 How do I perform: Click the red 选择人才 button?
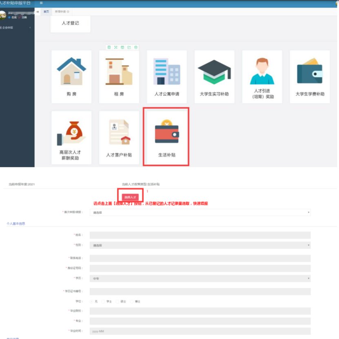click(130, 197)
